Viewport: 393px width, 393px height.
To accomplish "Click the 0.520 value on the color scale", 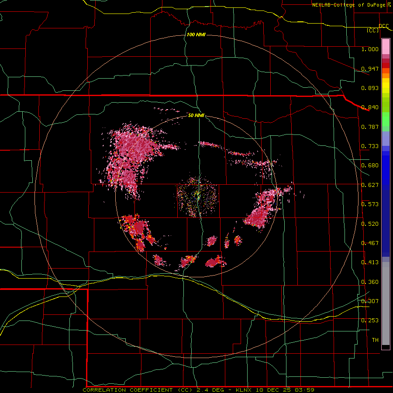I will pos(370,224).
